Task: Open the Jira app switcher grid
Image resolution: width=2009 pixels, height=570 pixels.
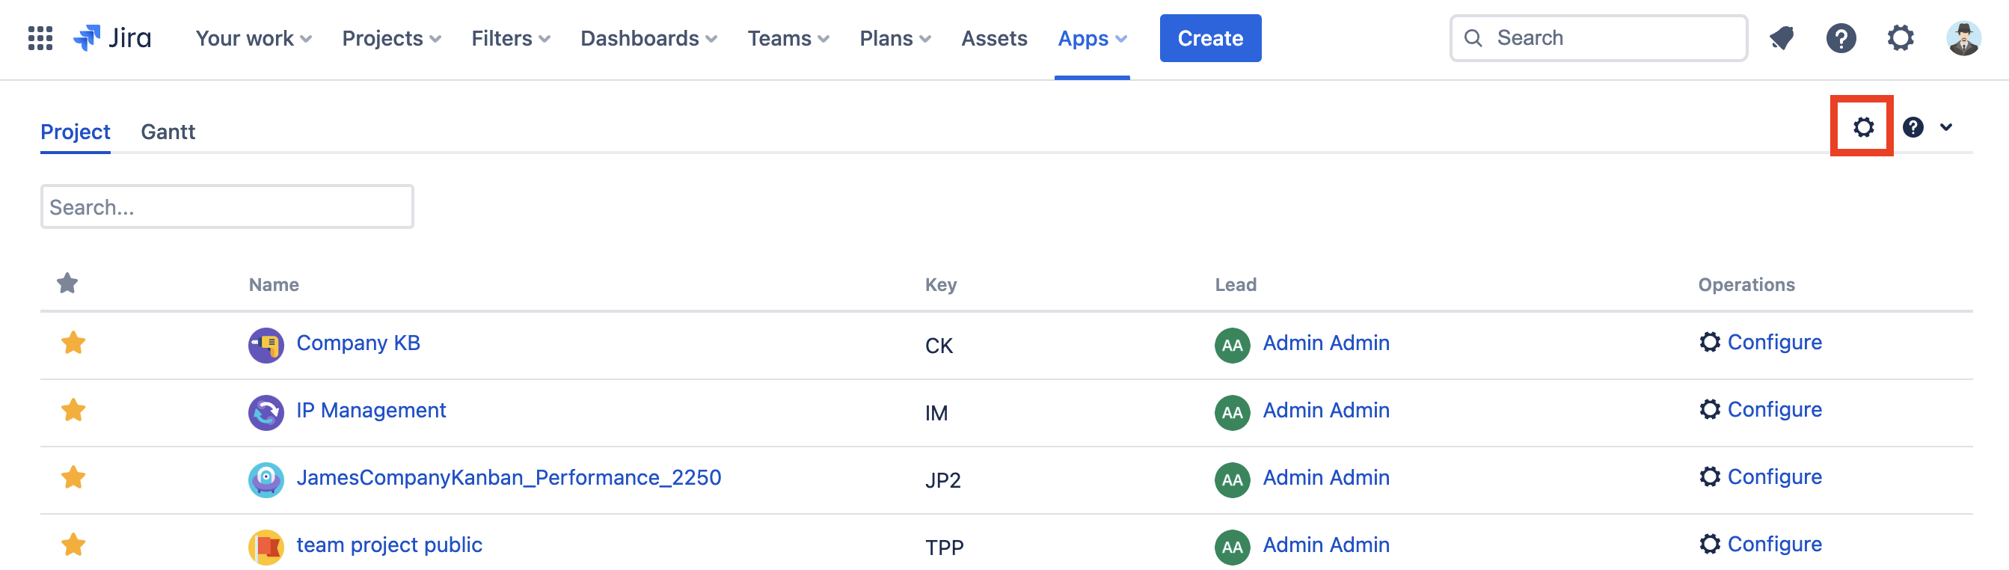Action: (40, 38)
